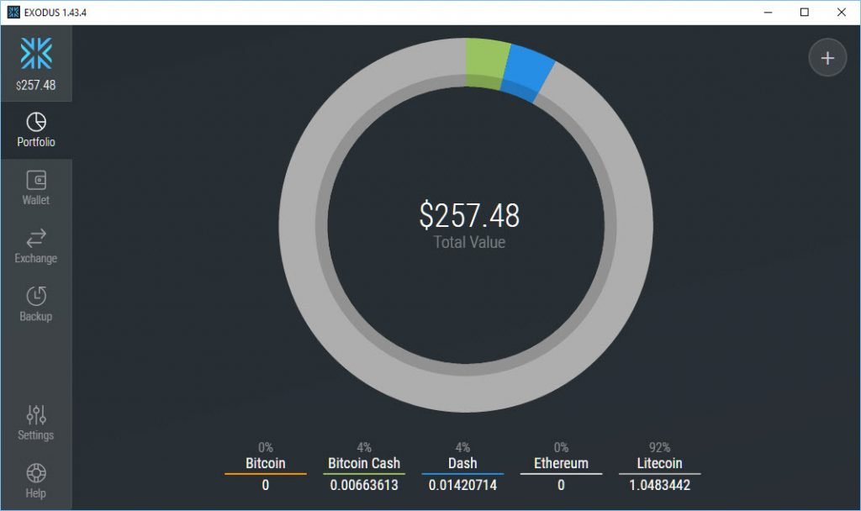Click the blue Dash chart segment
This screenshot has height=511, width=861.
tap(527, 71)
